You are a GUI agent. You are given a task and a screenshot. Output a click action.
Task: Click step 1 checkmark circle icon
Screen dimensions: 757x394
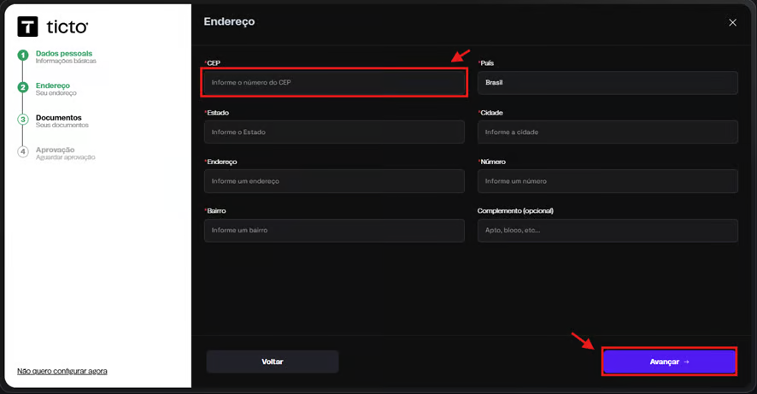point(23,56)
